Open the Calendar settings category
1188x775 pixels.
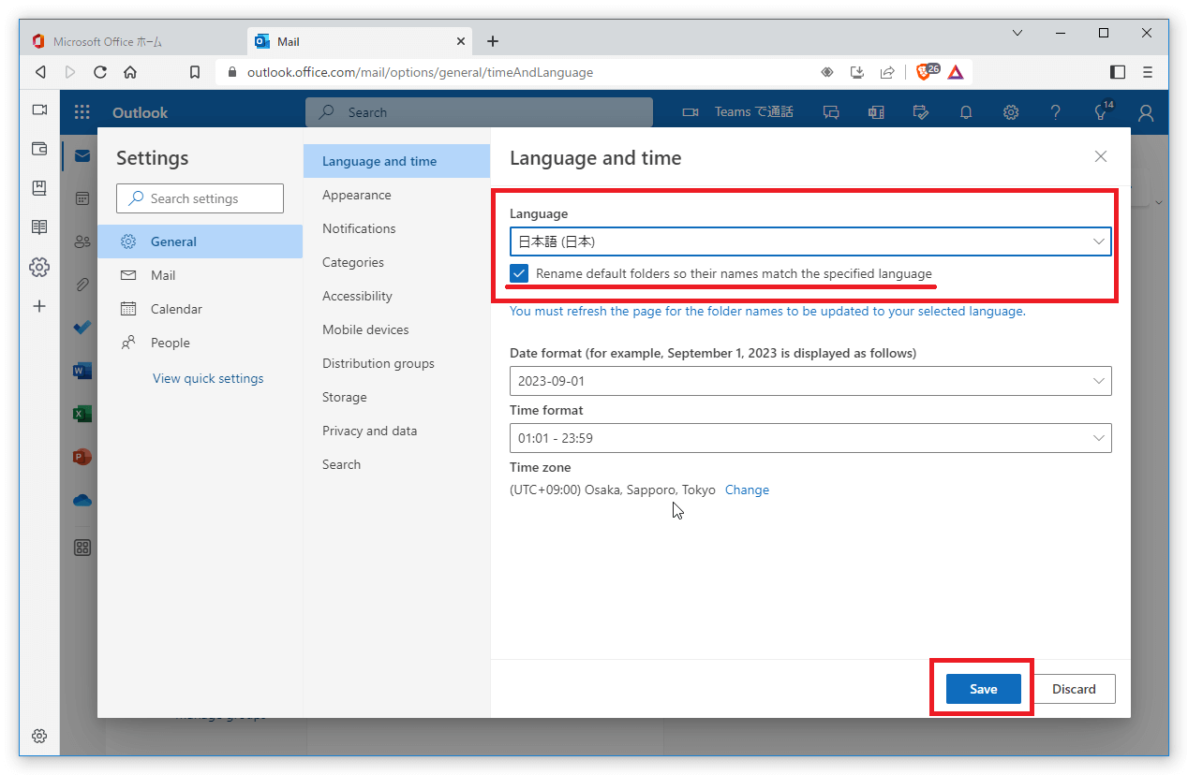(176, 309)
